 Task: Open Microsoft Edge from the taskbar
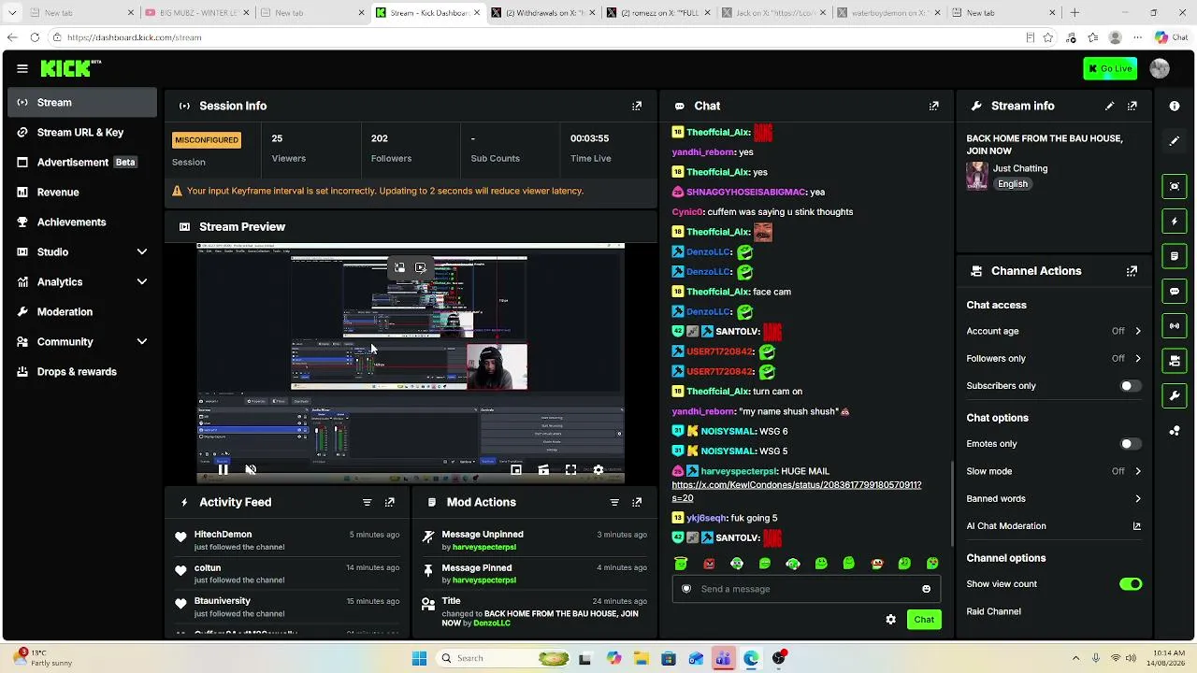click(751, 658)
